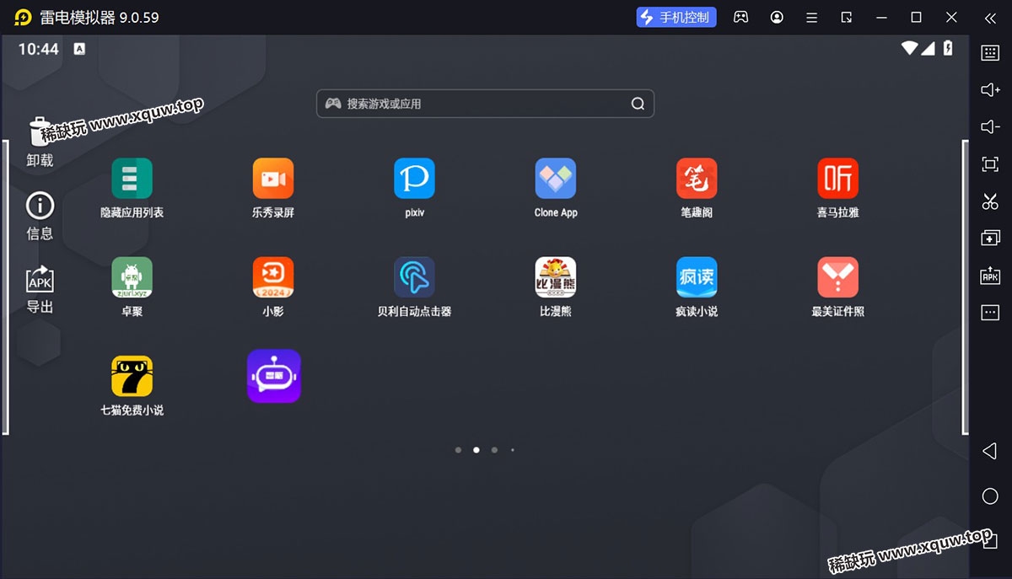This screenshot has width=1012, height=579.
Task: Decrease volume with the sidebar speaker minus
Action: tap(990, 126)
